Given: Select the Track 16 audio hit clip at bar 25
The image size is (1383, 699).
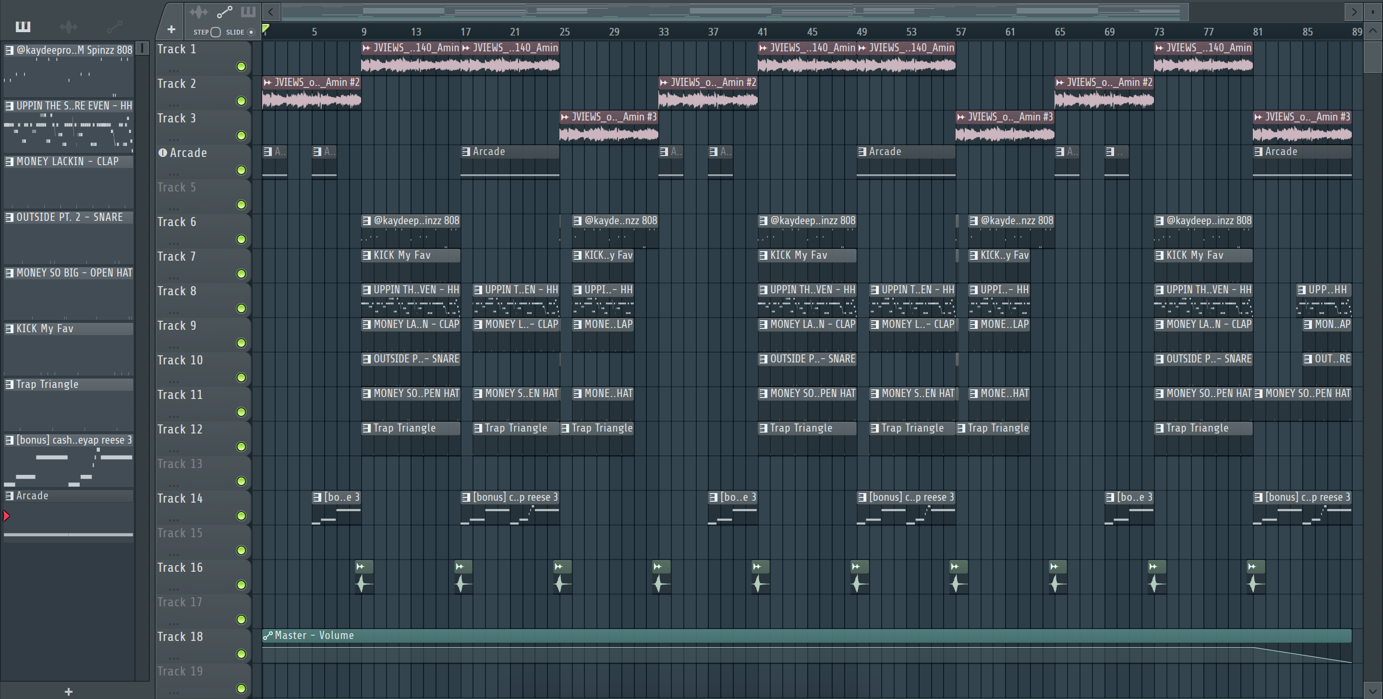Looking at the screenshot, I should [562, 577].
